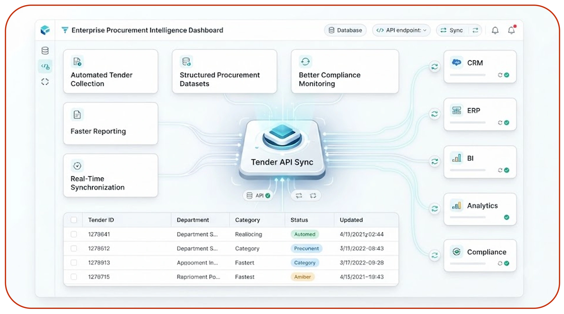
Task: Click green status check in Analytics card
Action: point(507,217)
